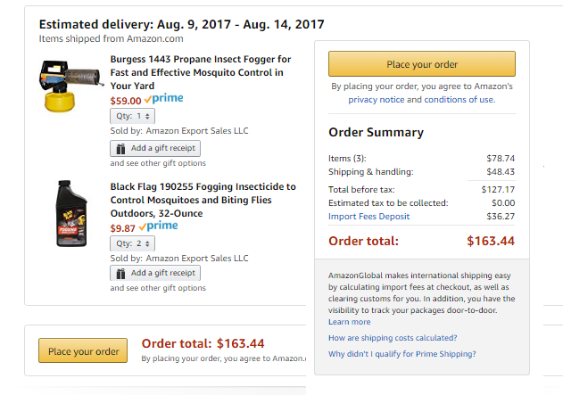Viewport: 563px width, 395px height.
Task: Click the Black Flag 190255 Fogging Insecticide title
Action: tap(203, 200)
